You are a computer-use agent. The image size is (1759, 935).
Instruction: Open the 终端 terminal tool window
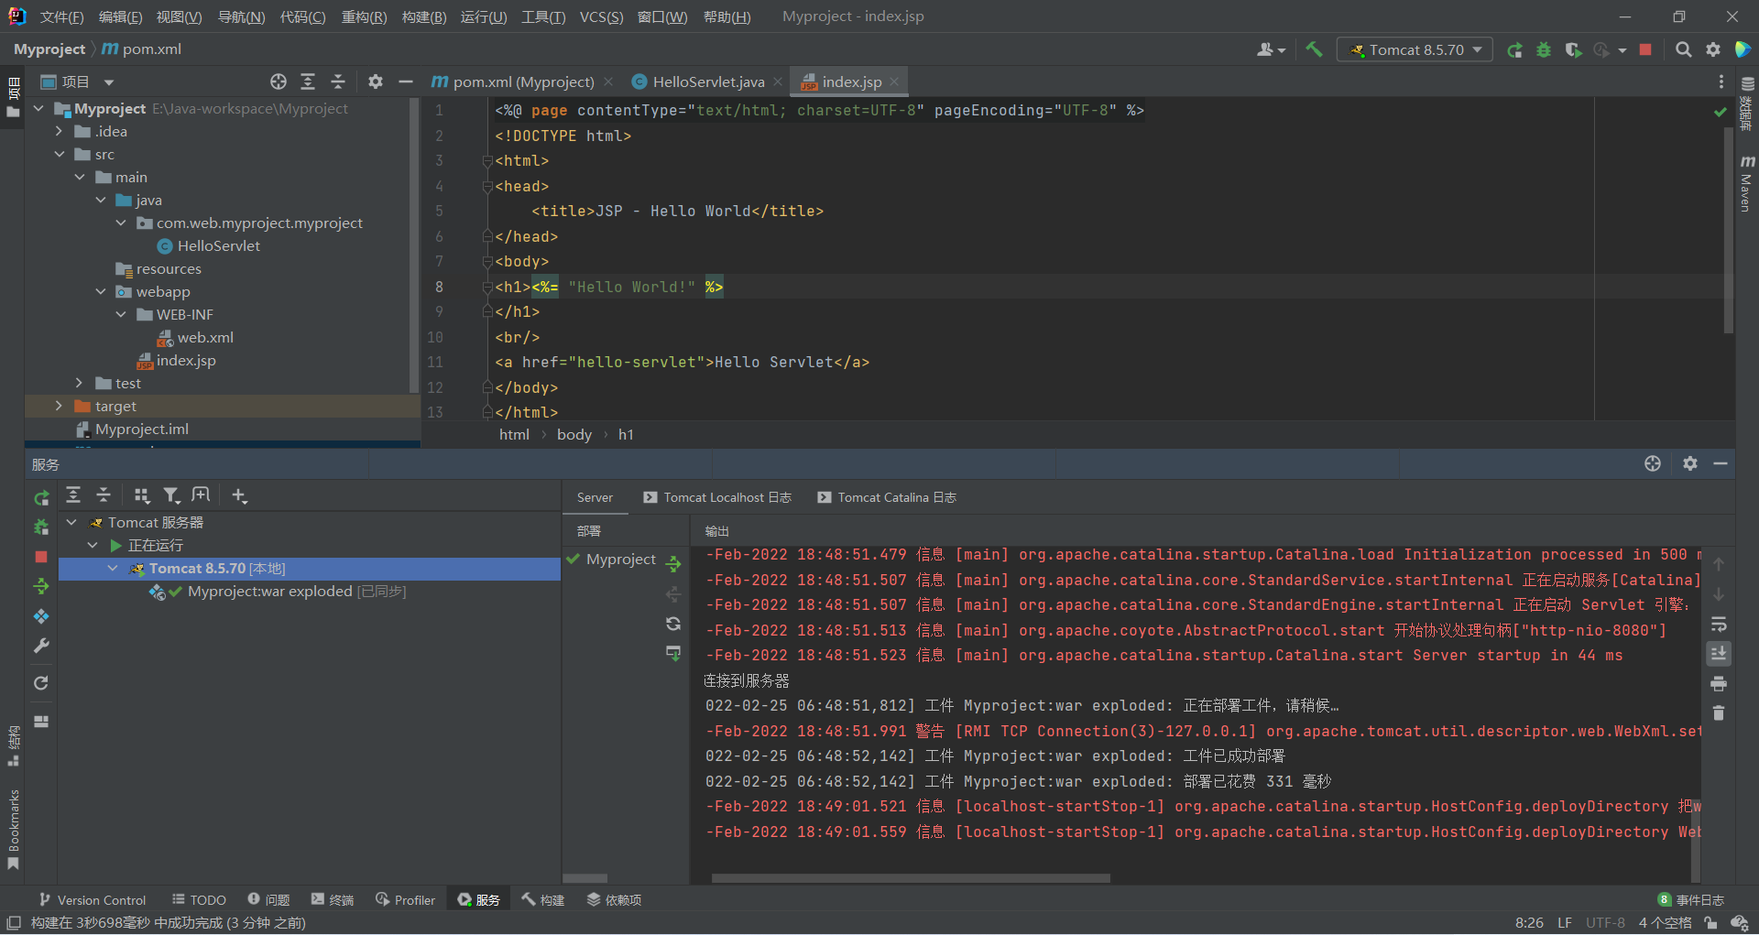click(x=333, y=899)
